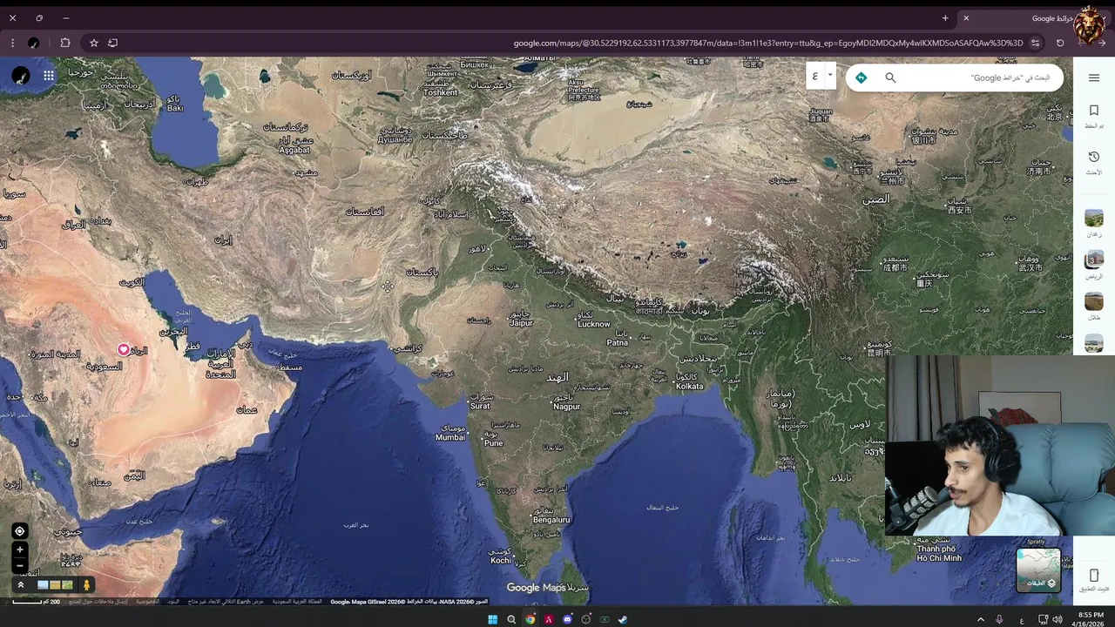Open Street View Pegman
Image resolution: width=1115 pixels, height=627 pixels.
click(85, 585)
